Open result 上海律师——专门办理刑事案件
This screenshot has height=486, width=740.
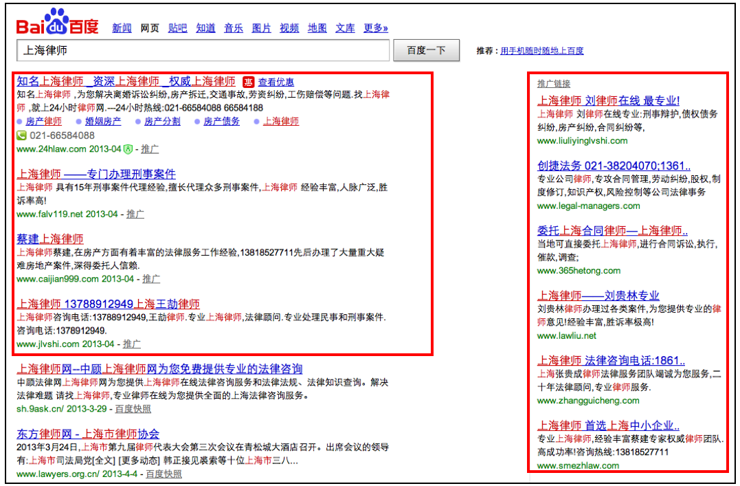coord(96,174)
